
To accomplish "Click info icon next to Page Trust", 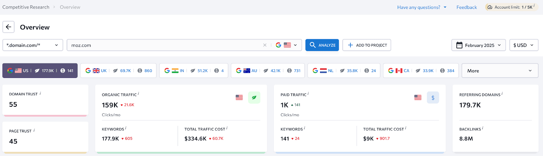I will tap(34, 130).
